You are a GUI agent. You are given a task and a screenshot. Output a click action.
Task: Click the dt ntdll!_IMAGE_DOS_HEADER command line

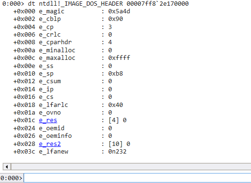point(95,3)
